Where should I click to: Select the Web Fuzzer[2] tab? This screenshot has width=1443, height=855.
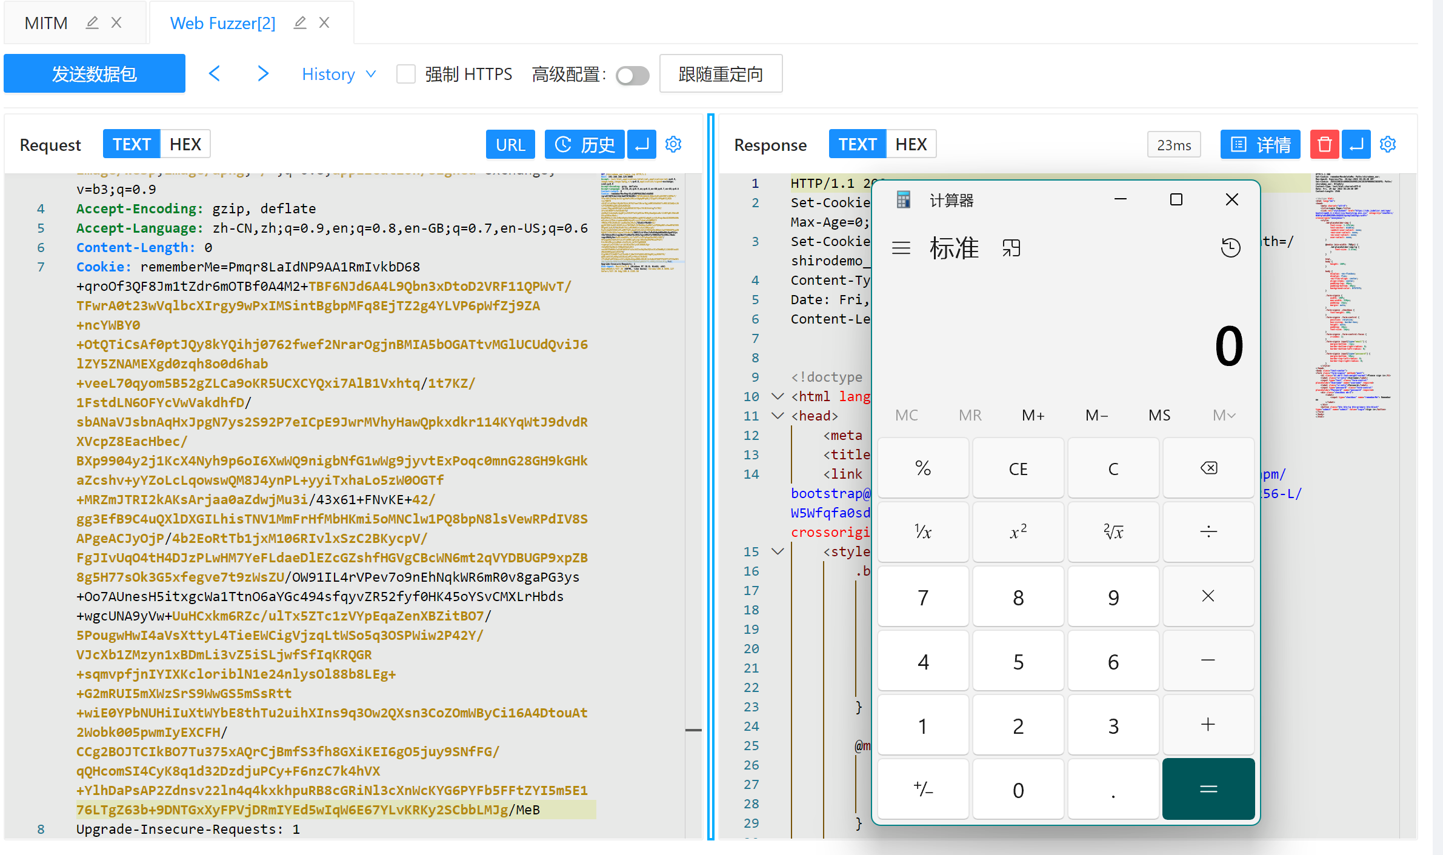pos(222,23)
